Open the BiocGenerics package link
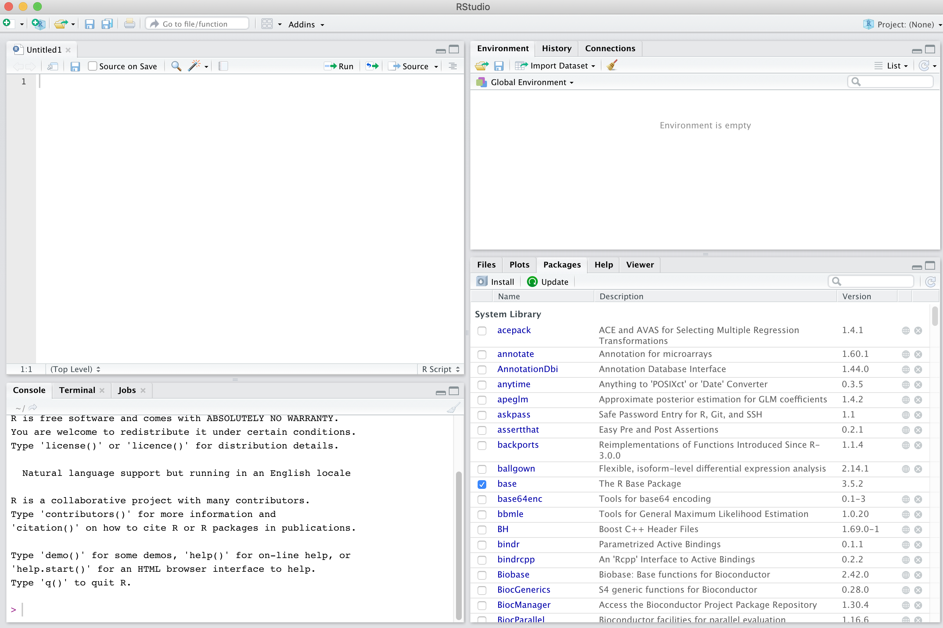The width and height of the screenshot is (943, 628). [x=524, y=590]
